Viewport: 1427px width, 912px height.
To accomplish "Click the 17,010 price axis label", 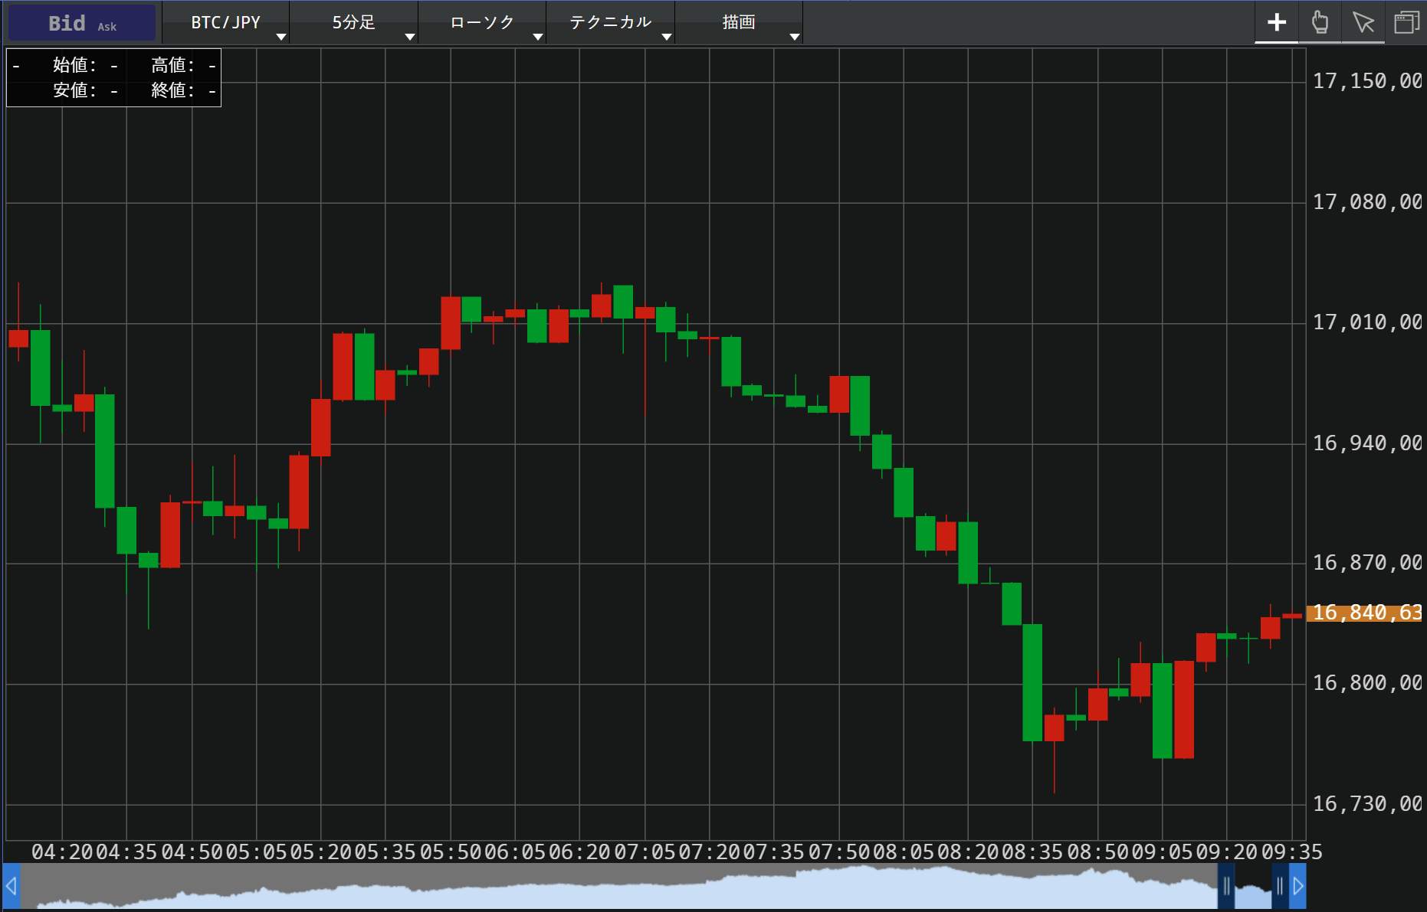I will coord(1366,322).
